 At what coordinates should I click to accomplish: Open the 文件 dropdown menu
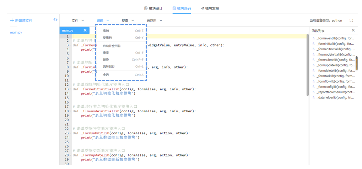point(78,21)
